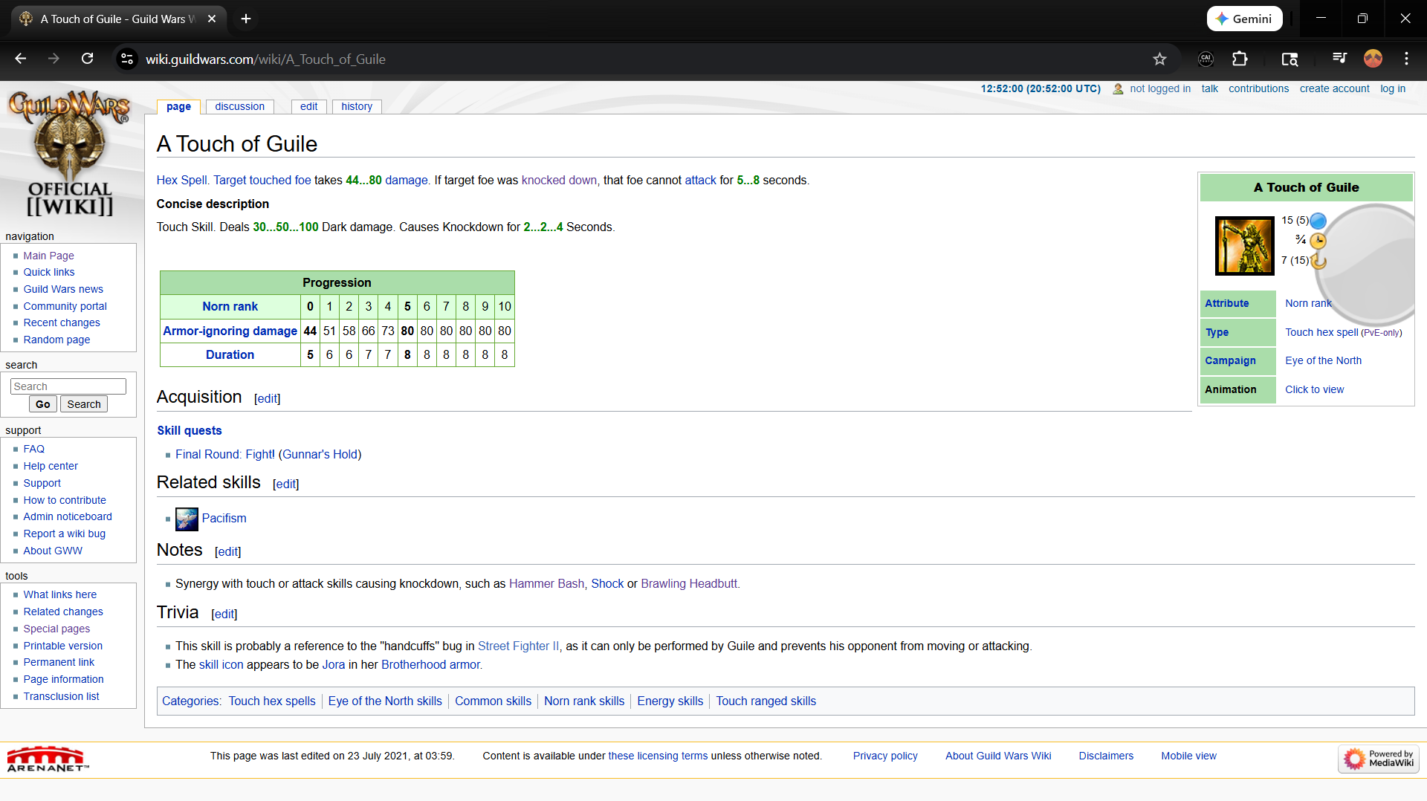Bookmark this page with the star icon
This screenshot has height=801, width=1427.
point(1159,59)
